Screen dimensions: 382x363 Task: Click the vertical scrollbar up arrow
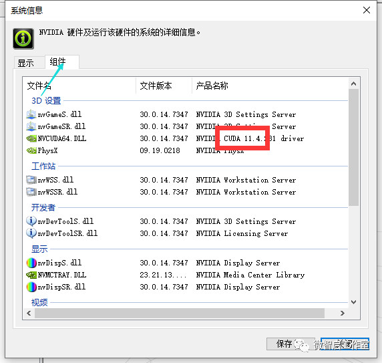tap(354, 84)
